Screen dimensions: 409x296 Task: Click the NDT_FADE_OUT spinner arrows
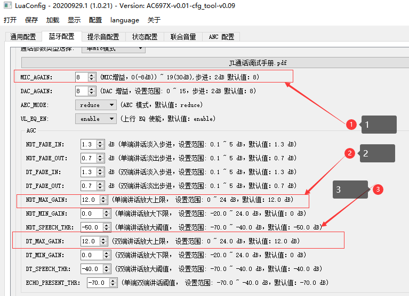coord(100,158)
